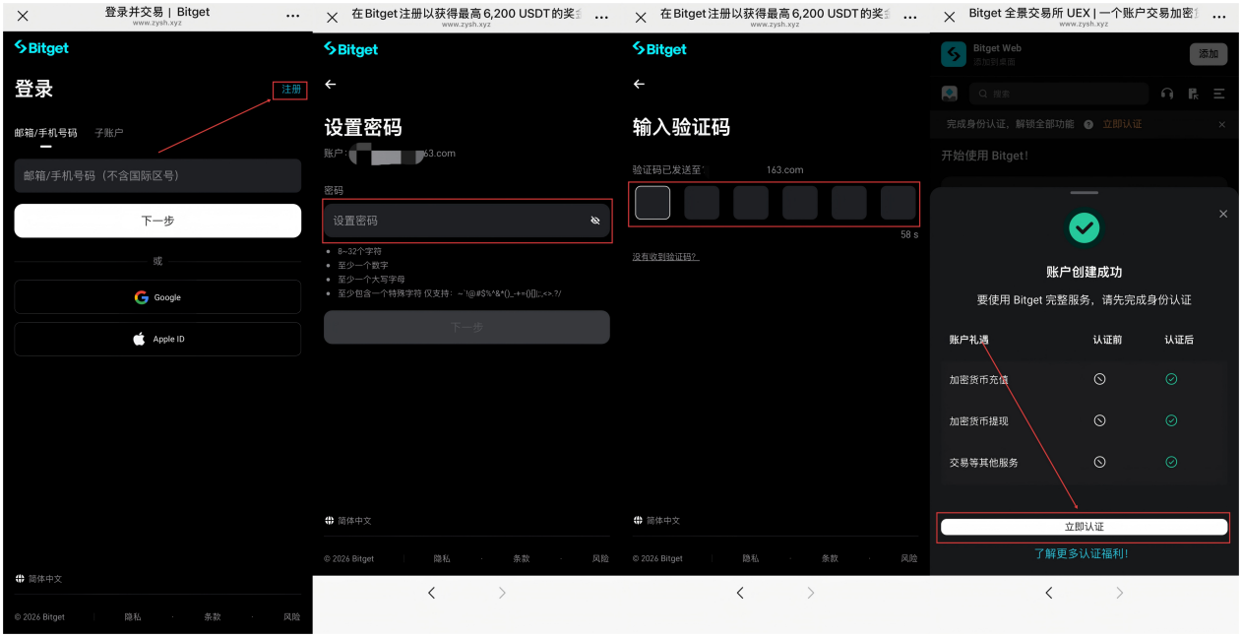Click the 没有收到验证码? link
Screen dimensions: 1242x637
(x=665, y=257)
